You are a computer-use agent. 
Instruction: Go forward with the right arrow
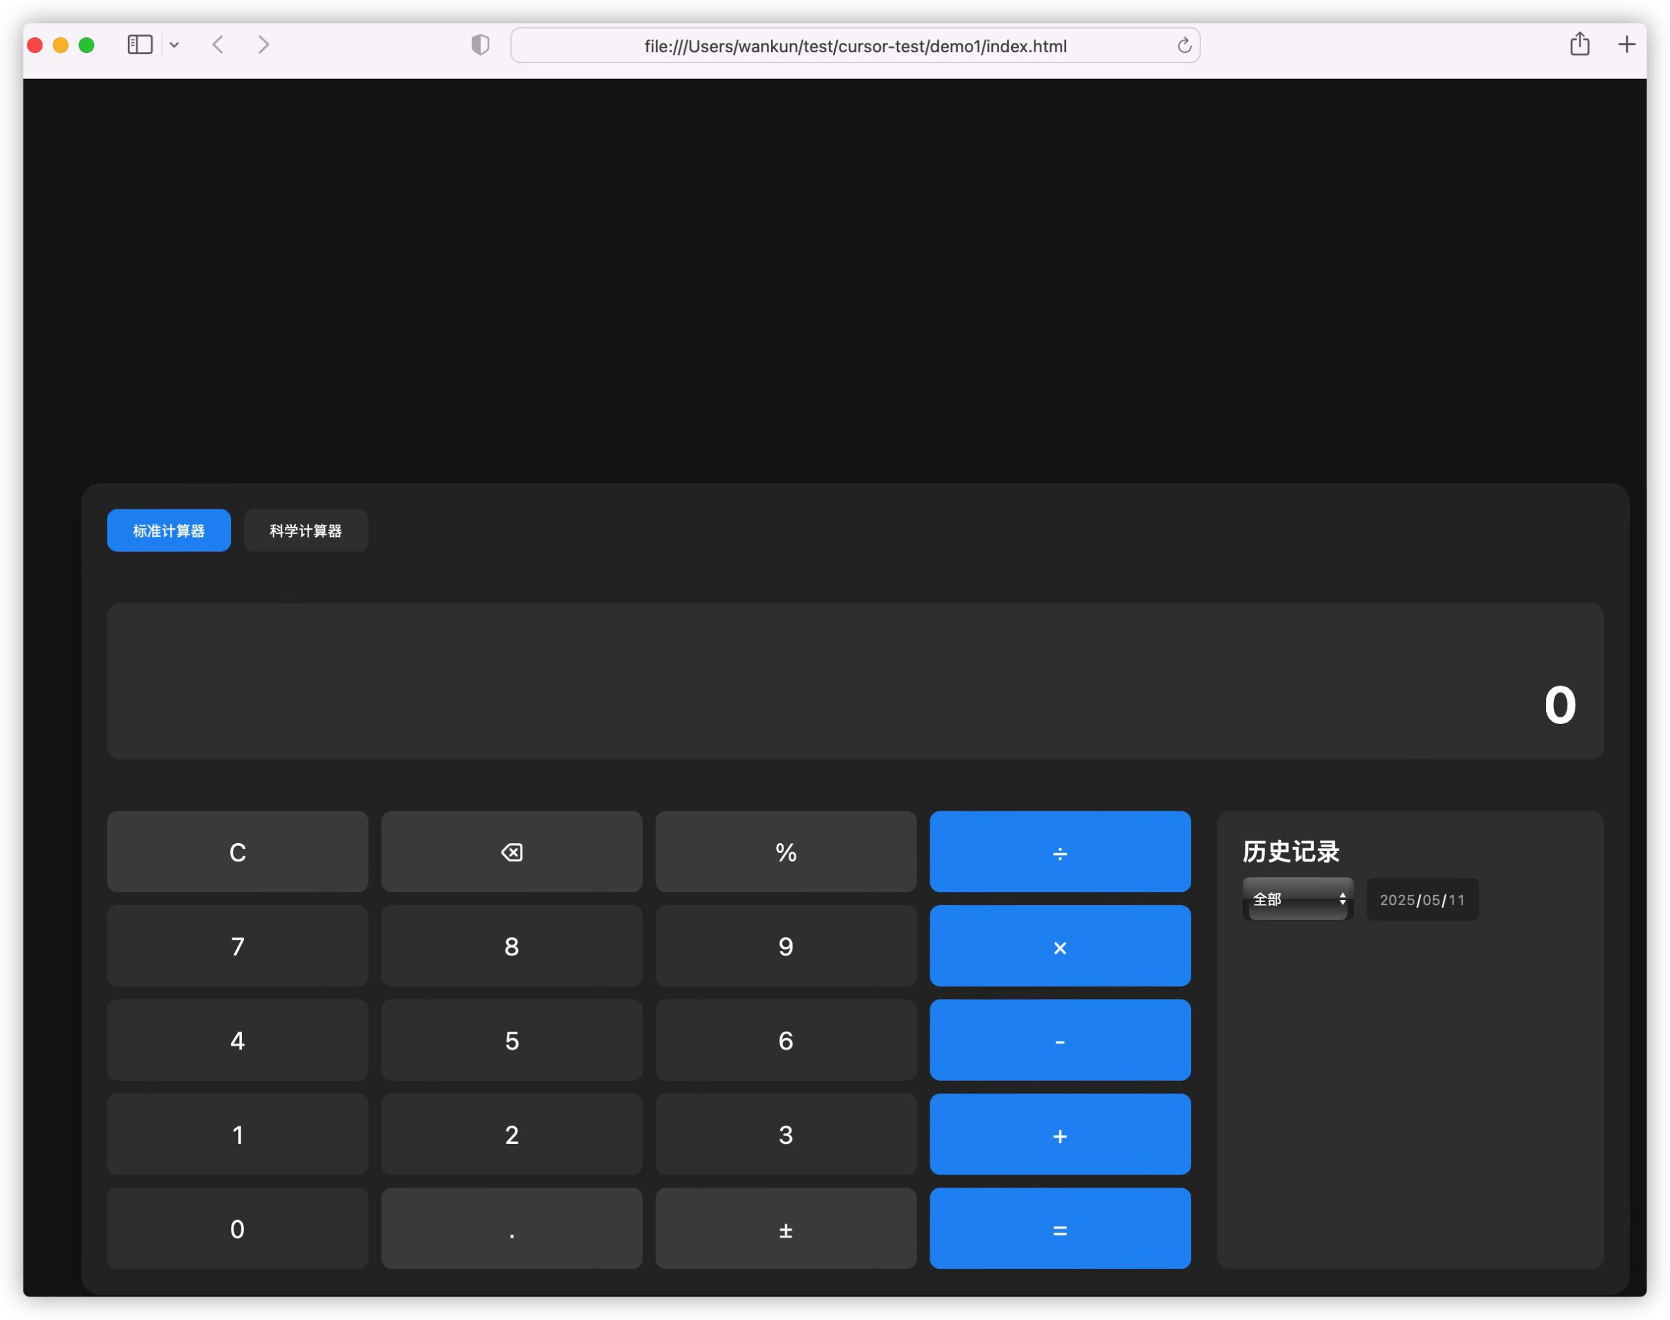(264, 45)
